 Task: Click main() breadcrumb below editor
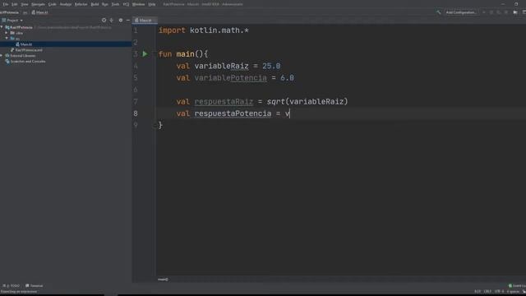click(x=163, y=280)
